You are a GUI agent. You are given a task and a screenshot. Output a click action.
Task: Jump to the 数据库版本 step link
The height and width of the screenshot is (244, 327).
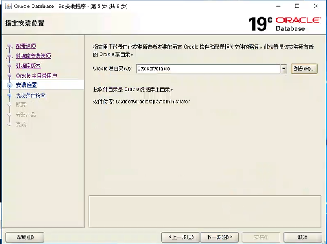(x=28, y=66)
